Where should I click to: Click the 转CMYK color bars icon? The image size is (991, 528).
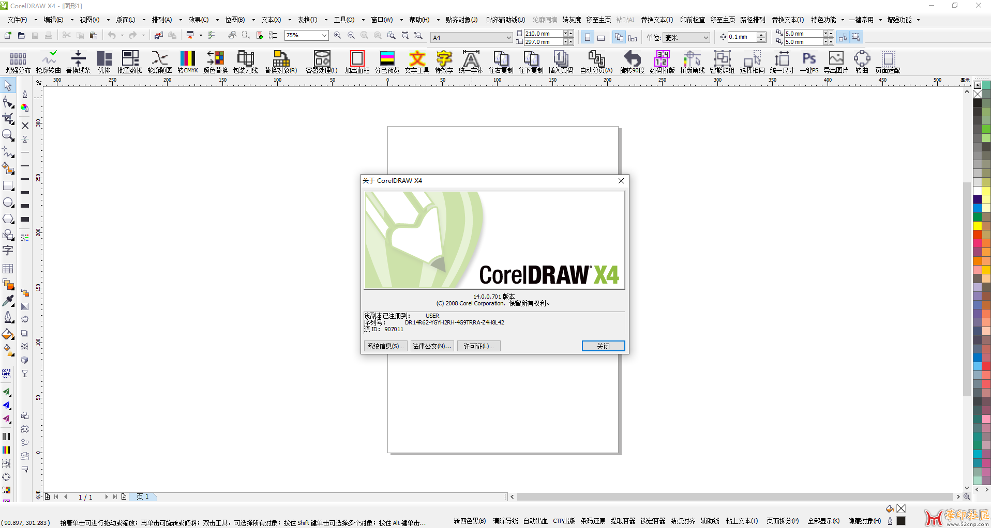(188, 62)
